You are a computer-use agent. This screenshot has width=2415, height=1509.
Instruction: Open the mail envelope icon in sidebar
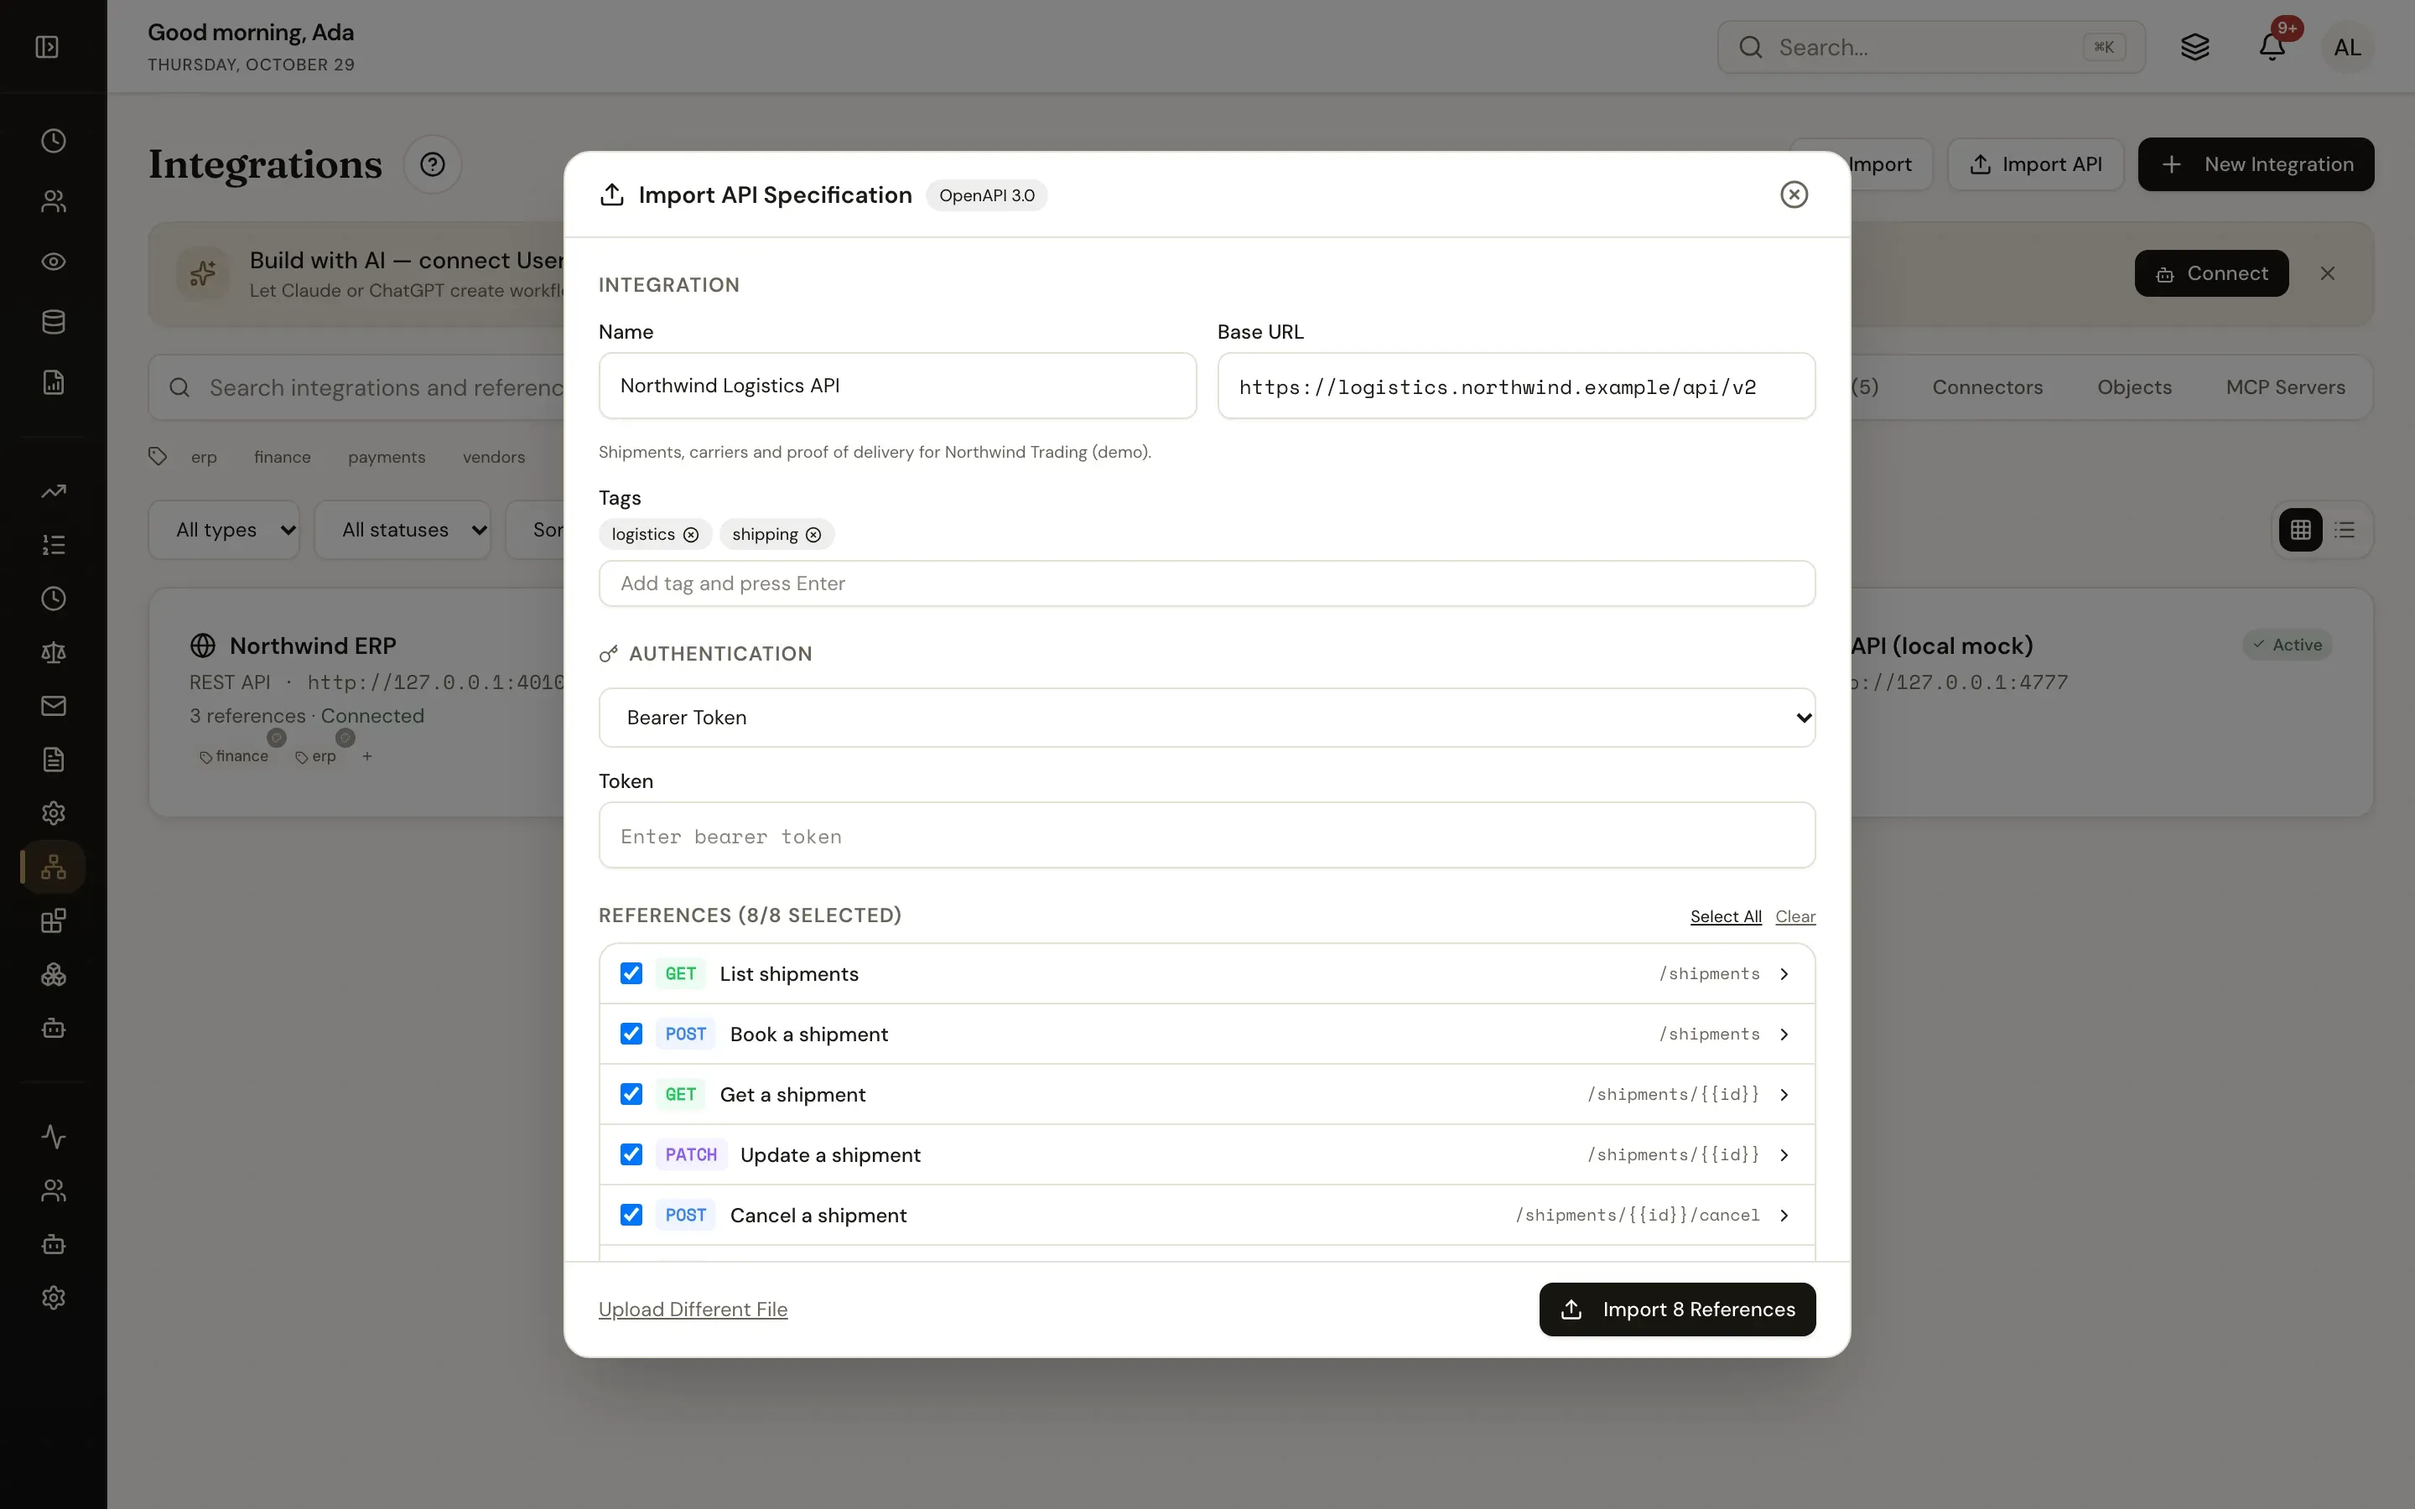54,706
